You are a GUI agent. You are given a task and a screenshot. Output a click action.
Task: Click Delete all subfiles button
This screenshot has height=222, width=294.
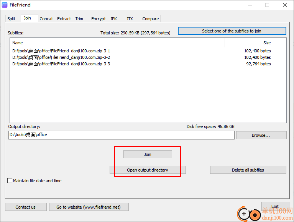coord(248,170)
